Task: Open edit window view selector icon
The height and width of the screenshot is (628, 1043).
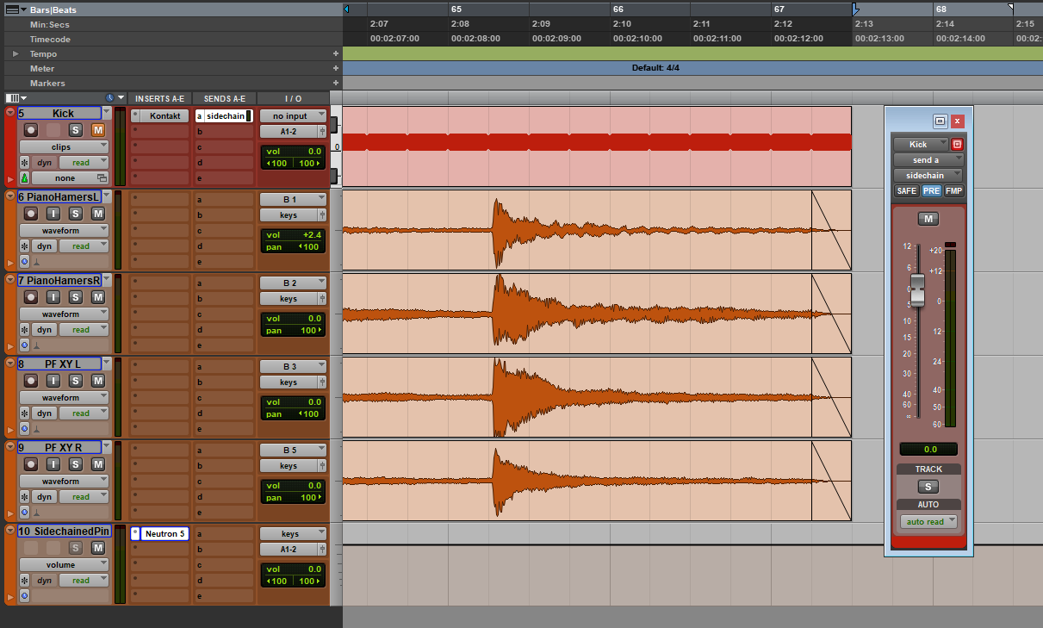Action: click(x=16, y=98)
